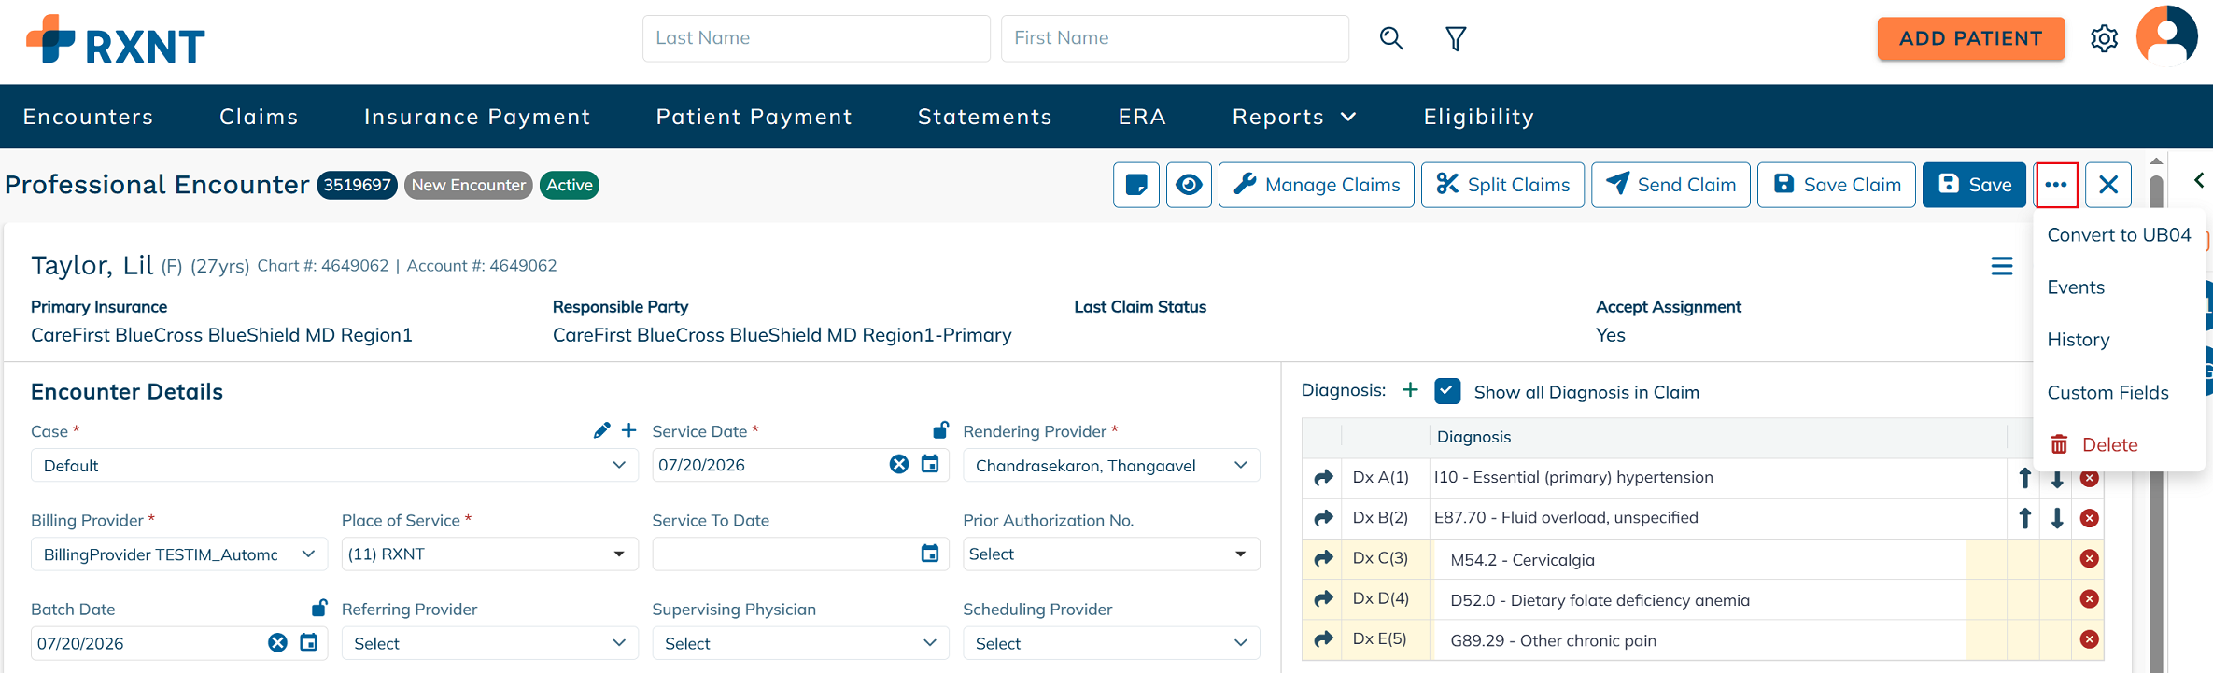Click the search magnifier icon
The image size is (2213, 673).
coord(1391,38)
